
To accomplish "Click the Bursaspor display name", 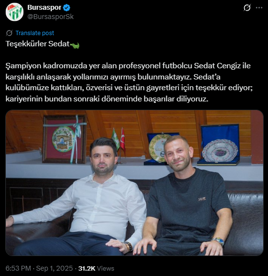I will pos(44,7).
